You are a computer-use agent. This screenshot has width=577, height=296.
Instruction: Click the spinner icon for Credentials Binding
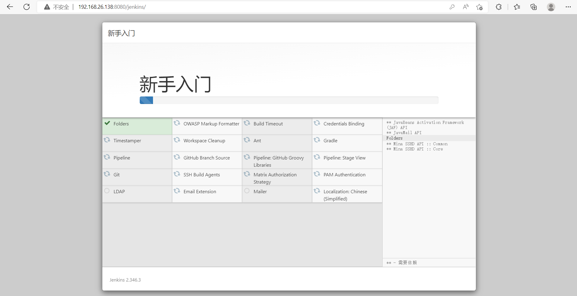(317, 123)
